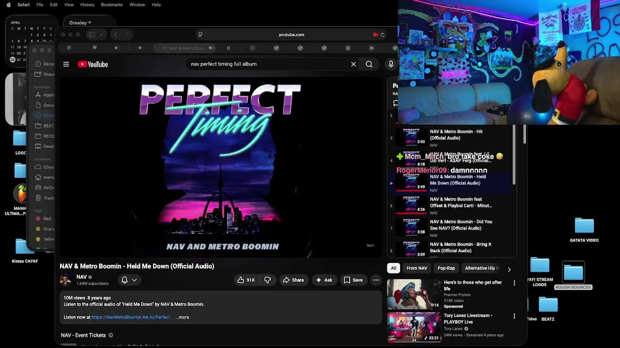Open the Window menu
The image size is (620, 348).
click(137, 5)
